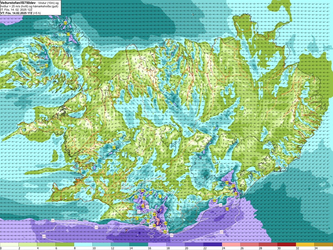This screenshot has height=250, width=333.
Task: Click the legend scale value 6
Action: tap(56, 248)
